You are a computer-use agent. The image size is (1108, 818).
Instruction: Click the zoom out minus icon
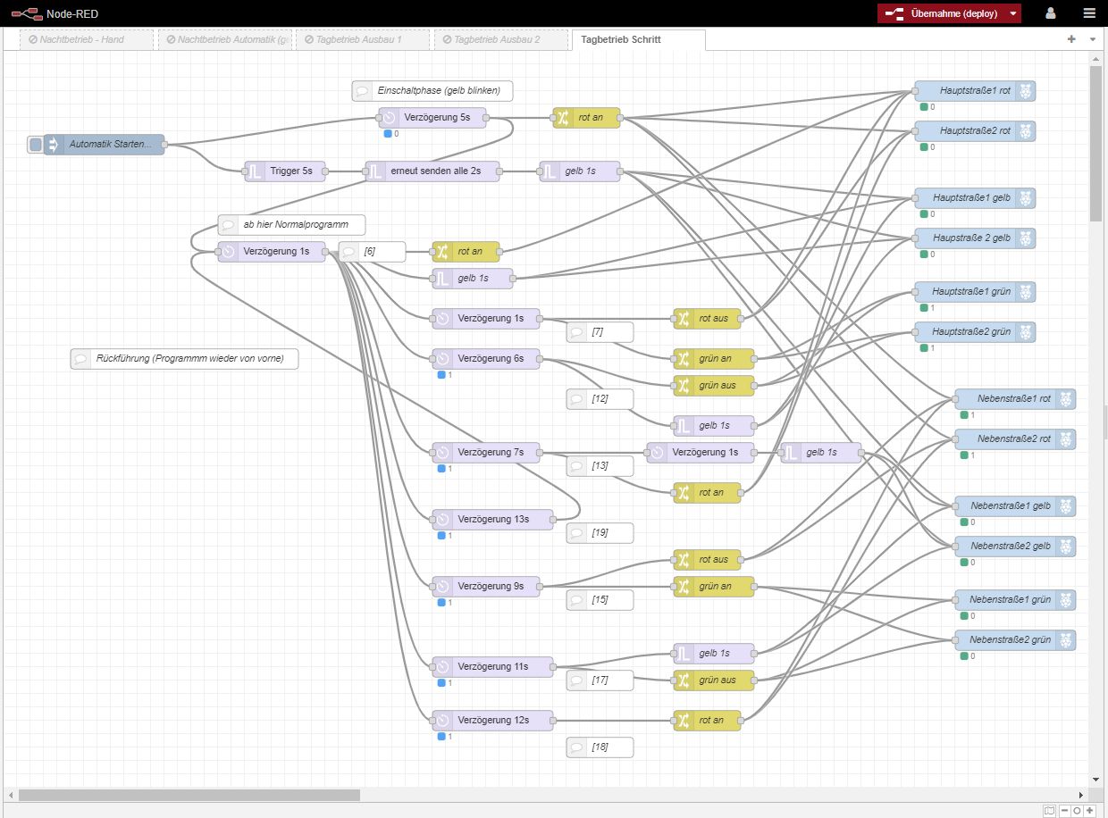[1064, 810]
